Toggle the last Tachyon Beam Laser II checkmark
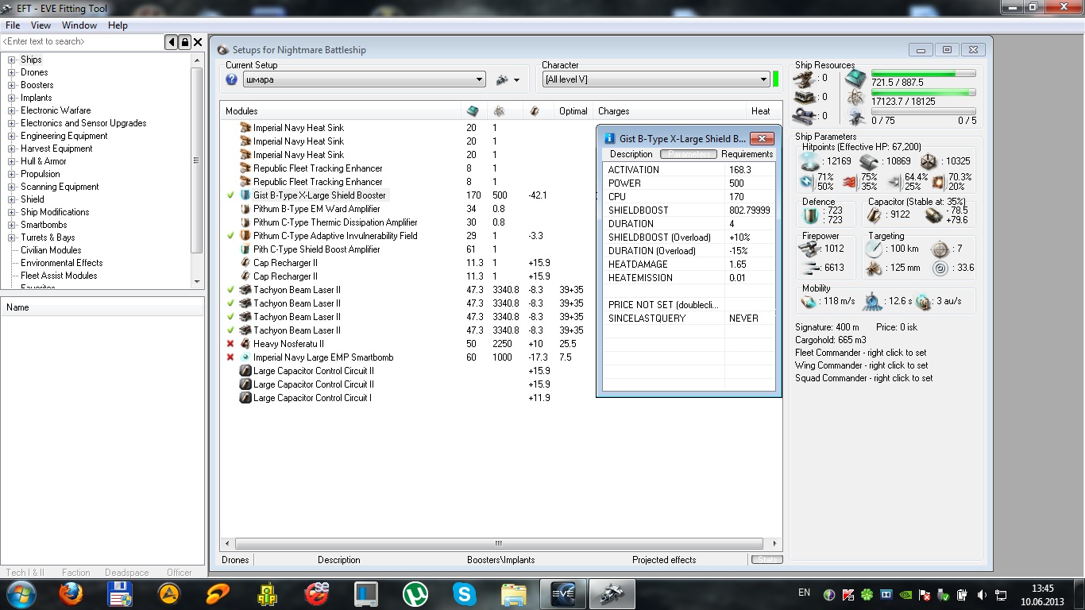 click(230, 330)
